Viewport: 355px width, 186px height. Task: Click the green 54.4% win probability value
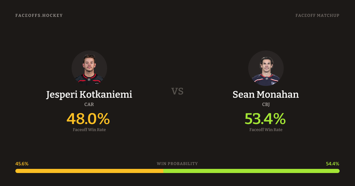[x=333, y=164]
